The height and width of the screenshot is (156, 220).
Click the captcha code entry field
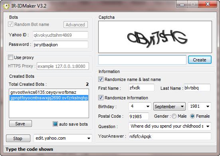tap(142, 60)
